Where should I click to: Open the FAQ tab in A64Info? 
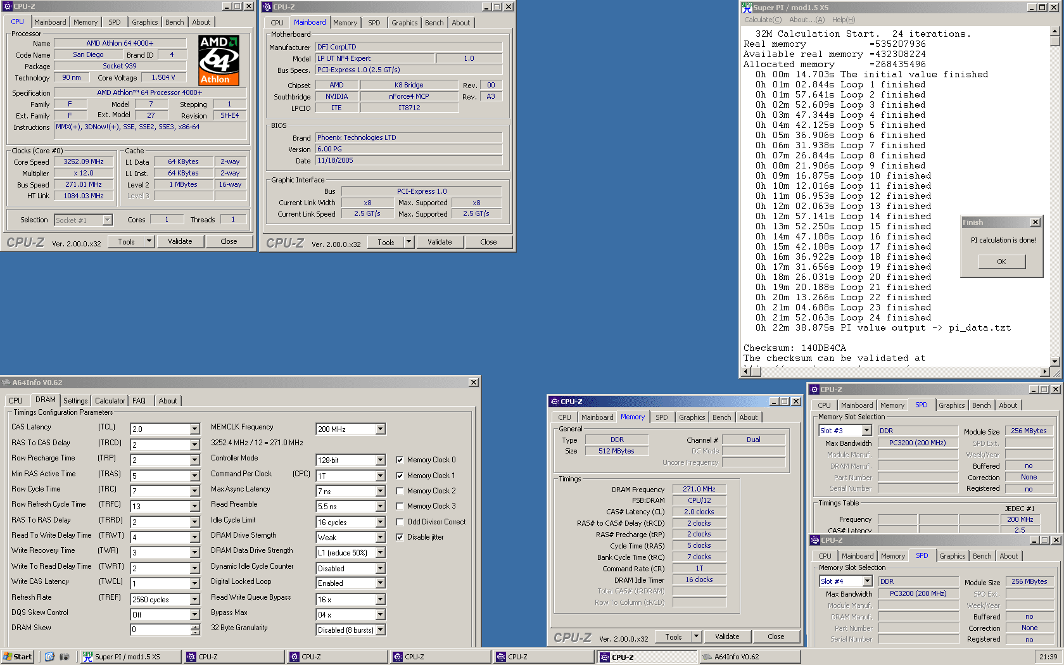(139, 401)
